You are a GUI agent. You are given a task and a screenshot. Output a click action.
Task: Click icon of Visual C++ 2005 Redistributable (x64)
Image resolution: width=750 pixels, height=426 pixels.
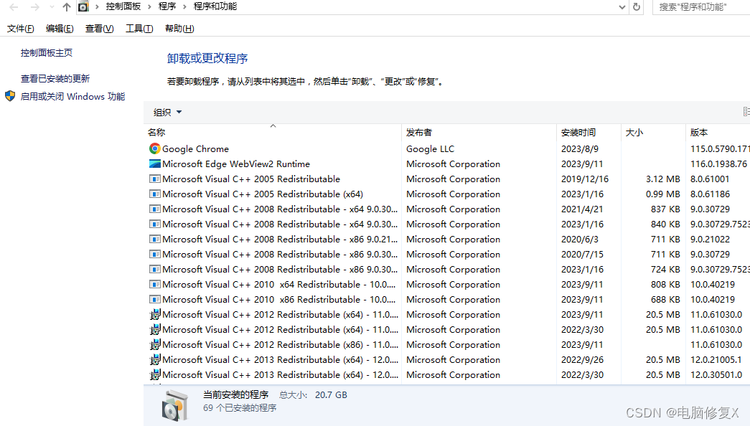154,194
